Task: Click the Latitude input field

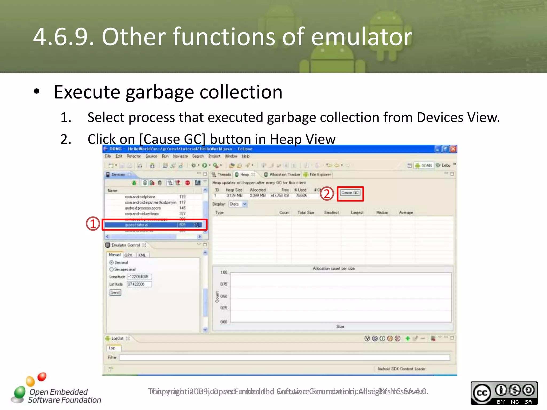Action: (x=139, y=284)
